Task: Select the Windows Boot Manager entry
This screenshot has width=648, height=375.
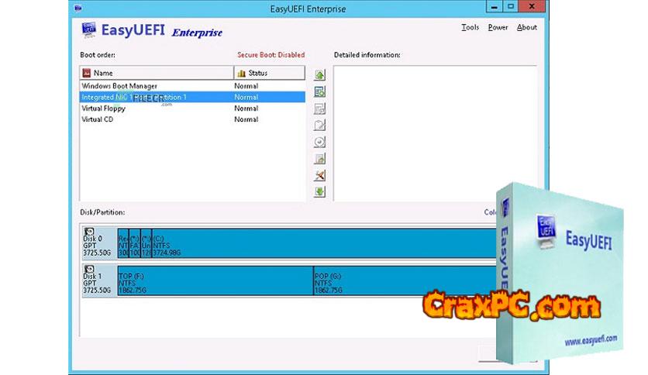Action: (x=192, y=86)
